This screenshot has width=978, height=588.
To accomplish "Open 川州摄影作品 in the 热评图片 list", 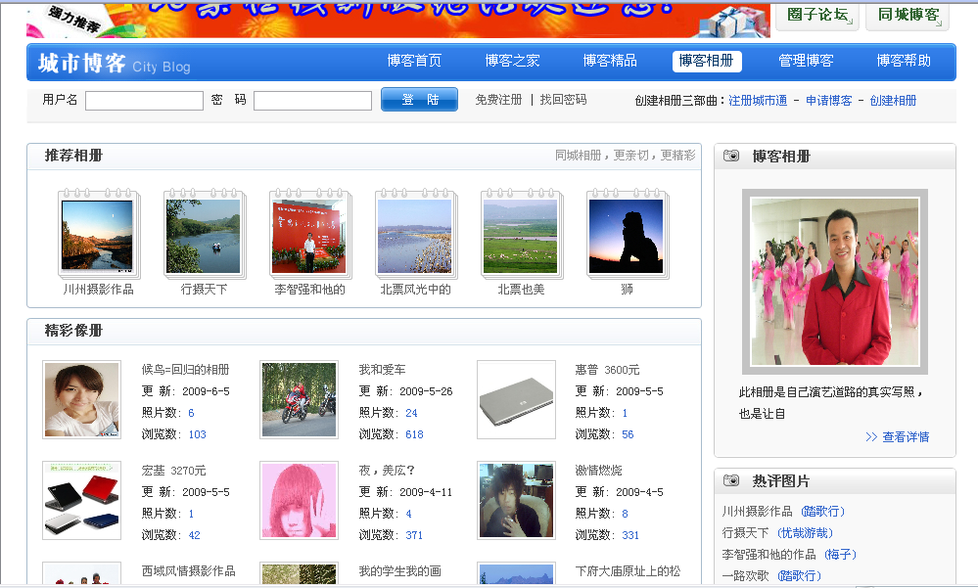I will tap(757, 512).
